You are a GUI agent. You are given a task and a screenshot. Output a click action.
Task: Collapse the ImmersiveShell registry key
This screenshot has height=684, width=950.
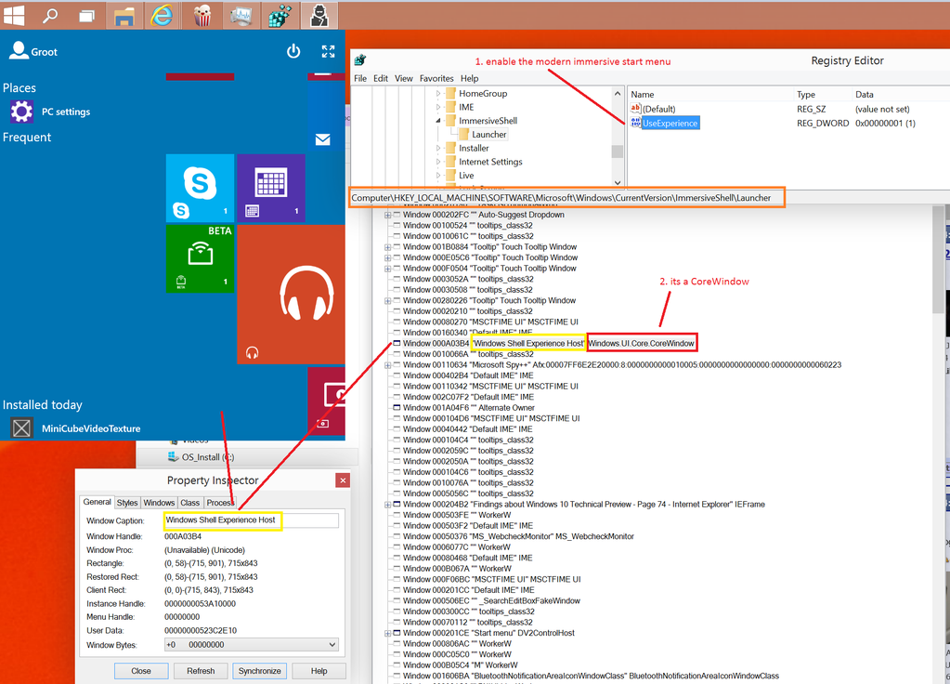(x=438, y=121)
